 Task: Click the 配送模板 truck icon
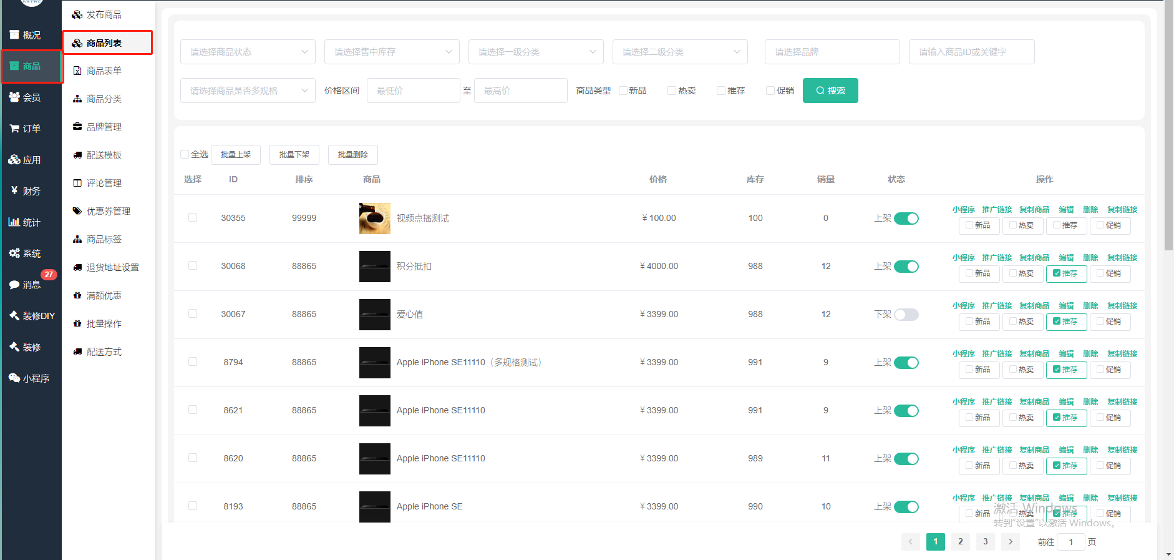[77, 155]
